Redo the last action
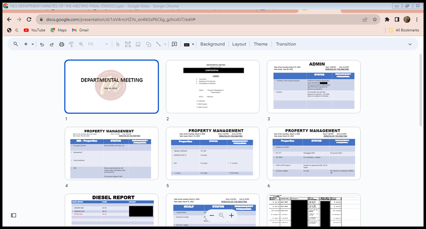The width and height of the screenshot is (426, 229). pos(52,44)
